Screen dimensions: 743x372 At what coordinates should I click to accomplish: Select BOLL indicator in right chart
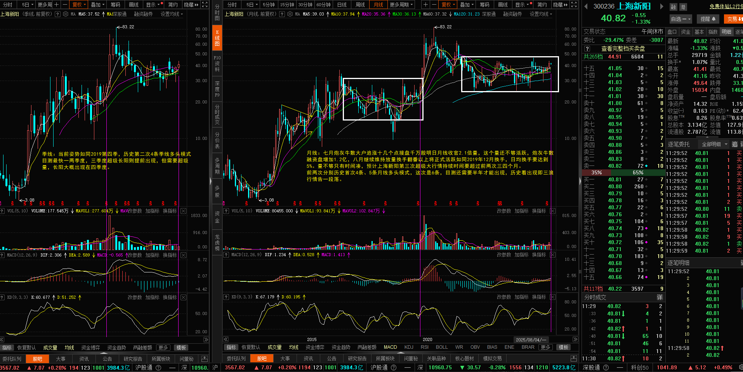click(x=442, y=347)
